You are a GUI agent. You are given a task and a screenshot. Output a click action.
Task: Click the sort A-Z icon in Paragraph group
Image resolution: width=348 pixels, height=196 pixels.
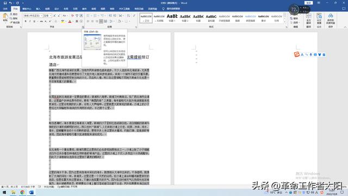coord(128,16)
